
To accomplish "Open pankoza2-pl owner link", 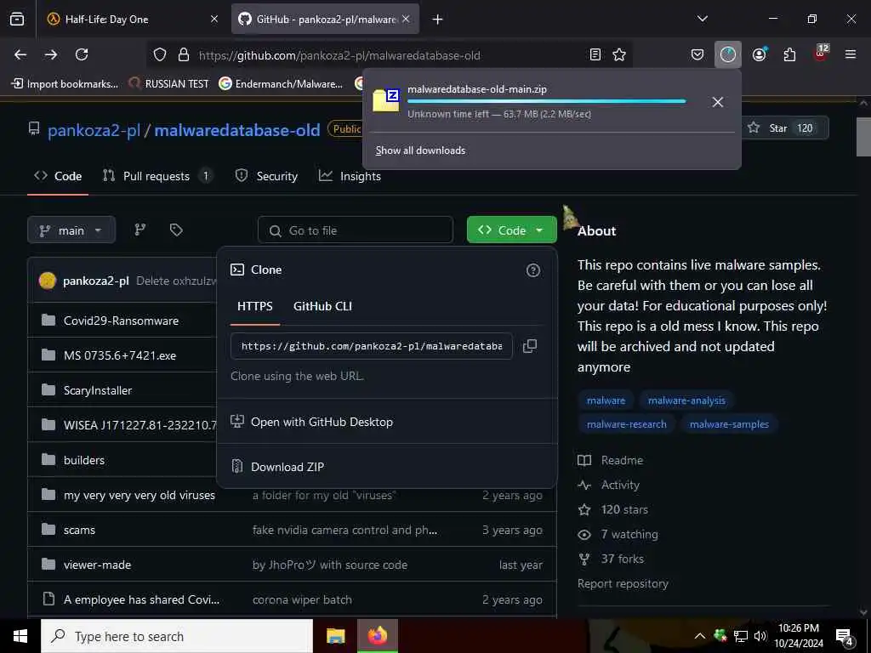I will [x=94, y=130].
